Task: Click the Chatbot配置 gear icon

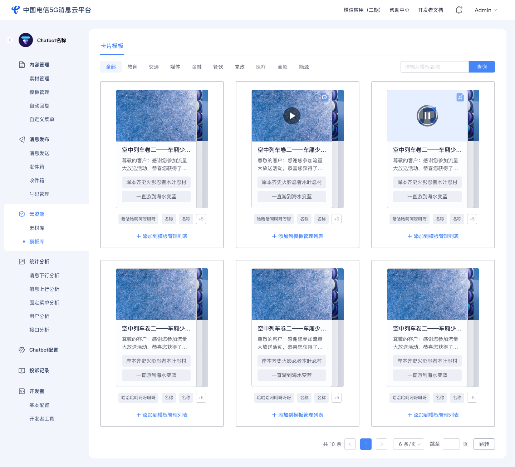Action: [22, 350]
